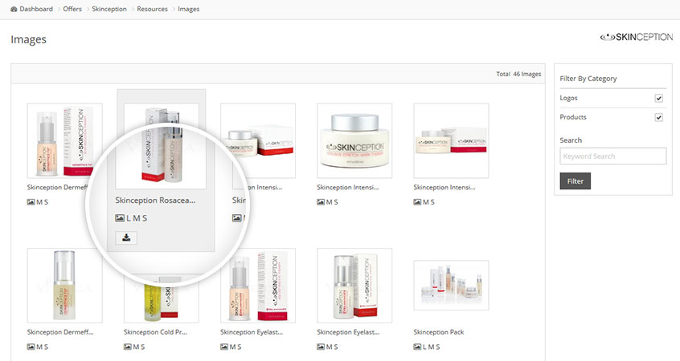Open Skinception Cold Pr... yellow bottle thumbnail

[162, 298]
